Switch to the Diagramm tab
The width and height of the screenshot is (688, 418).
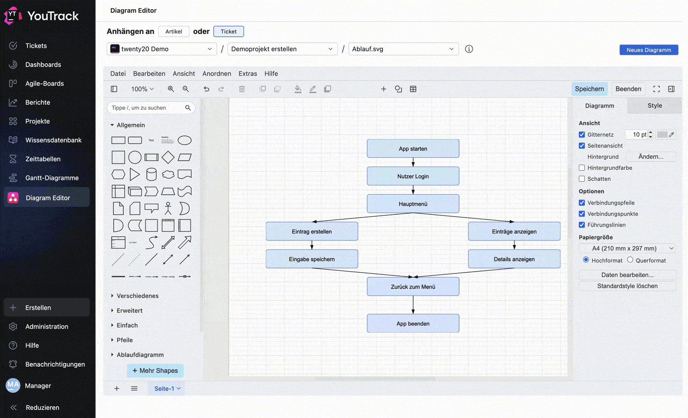coord(599,106)
